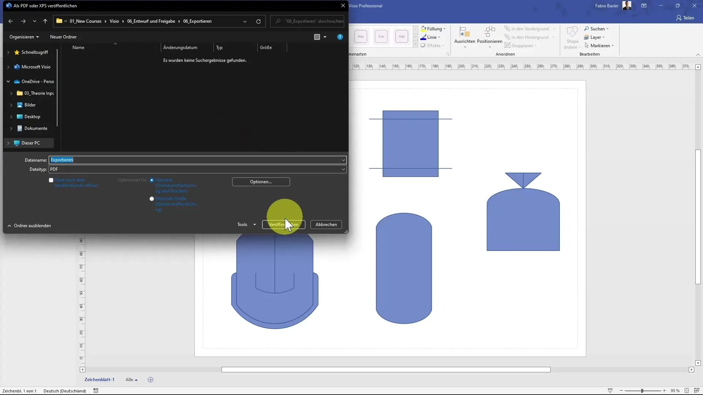Click the Optionen... button
This screenshot has height=395, width=703.
click(x=261, y=182)
